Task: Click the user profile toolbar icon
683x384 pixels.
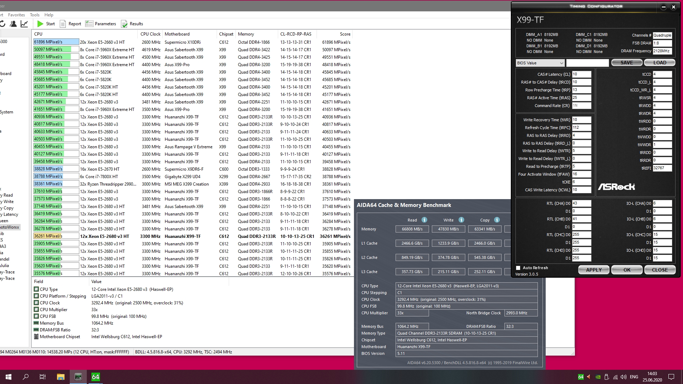Action: coord(13,24)
